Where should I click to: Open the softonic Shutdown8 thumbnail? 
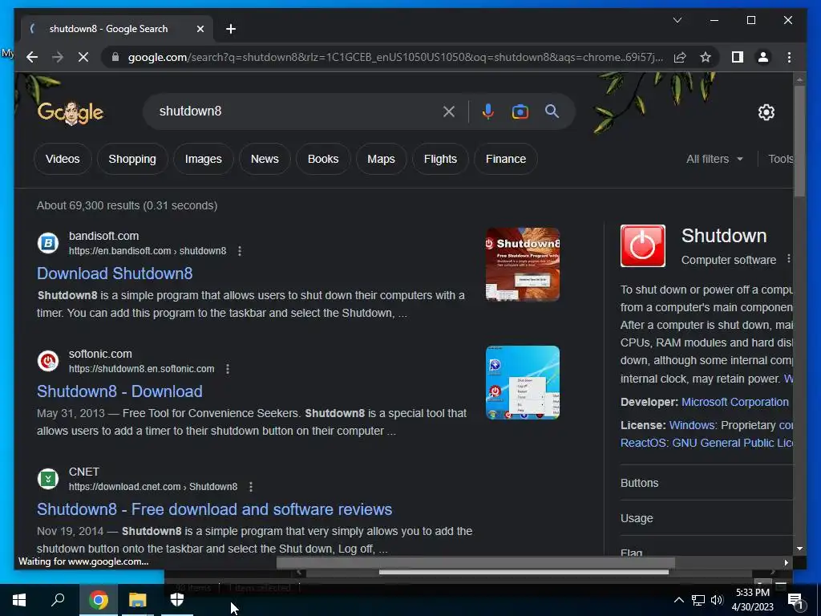click(523, 383)
